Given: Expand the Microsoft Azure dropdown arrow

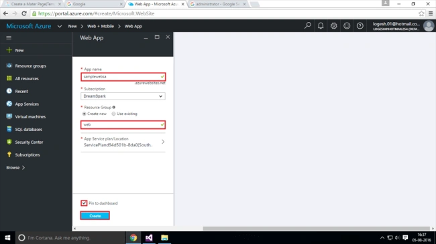Looking at the screenshot, I should coord(60,26).
